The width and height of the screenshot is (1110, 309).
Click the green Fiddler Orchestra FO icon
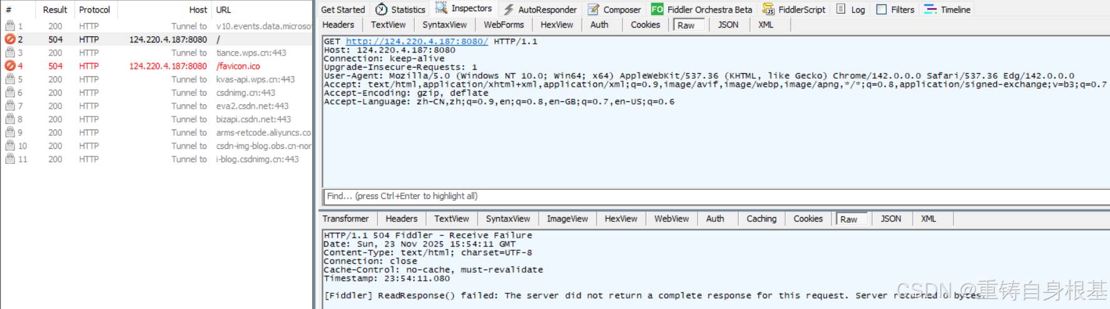pos(657,9)
